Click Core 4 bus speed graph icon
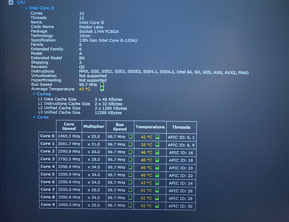Viewport: 289px width, 222px height. [130, 167]
